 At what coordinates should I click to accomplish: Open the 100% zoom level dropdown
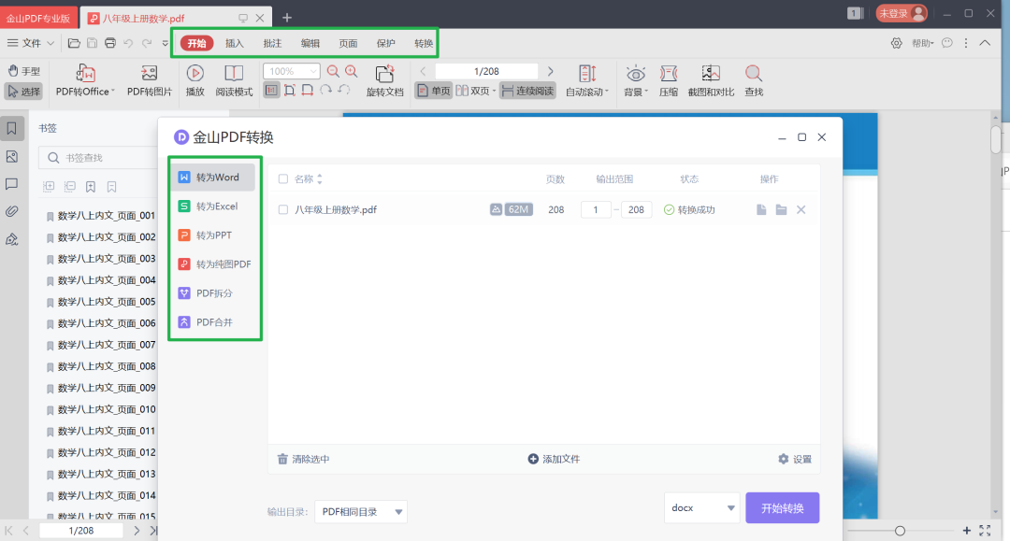tap(313, 71)
